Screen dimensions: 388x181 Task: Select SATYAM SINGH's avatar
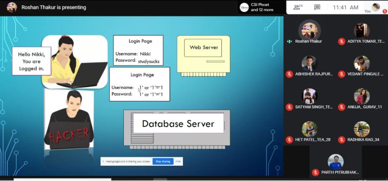point(309,96)
